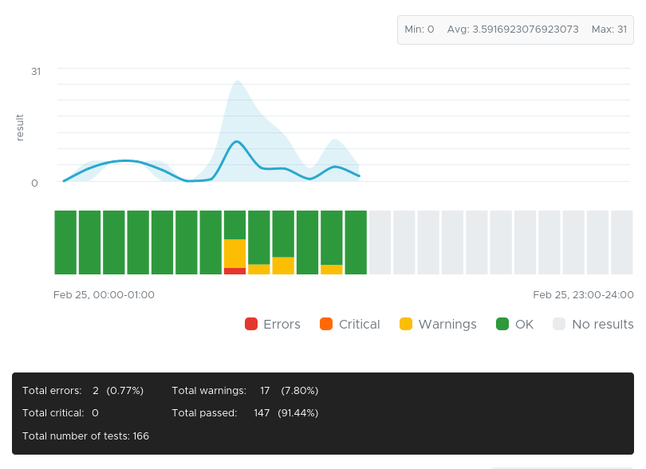The width and height of the screenshot is (646, 469).
Task: Click the Feb 25, 23:00-24:00 time label
Action: pos(583,295)
